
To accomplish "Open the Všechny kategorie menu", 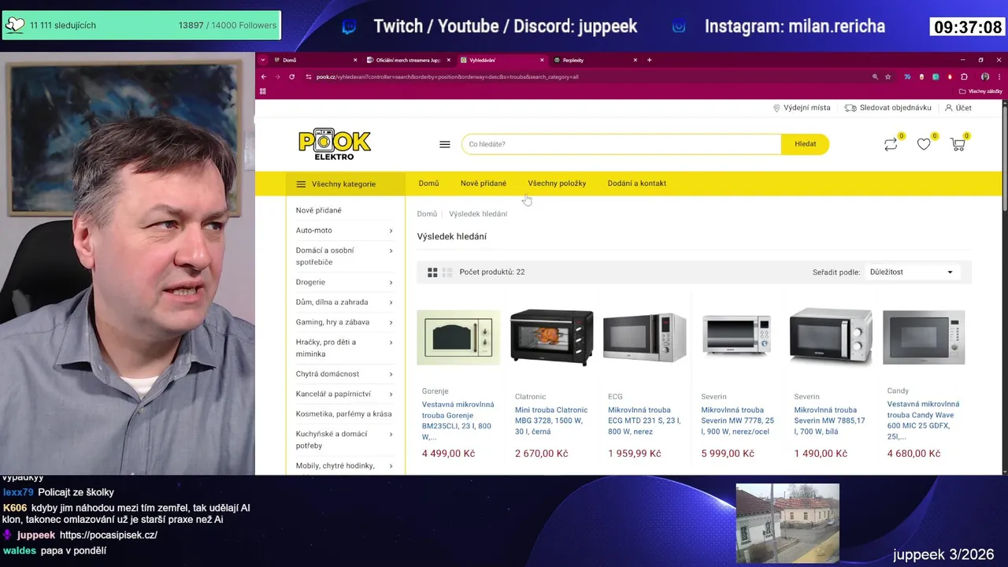I will [345, 184].
